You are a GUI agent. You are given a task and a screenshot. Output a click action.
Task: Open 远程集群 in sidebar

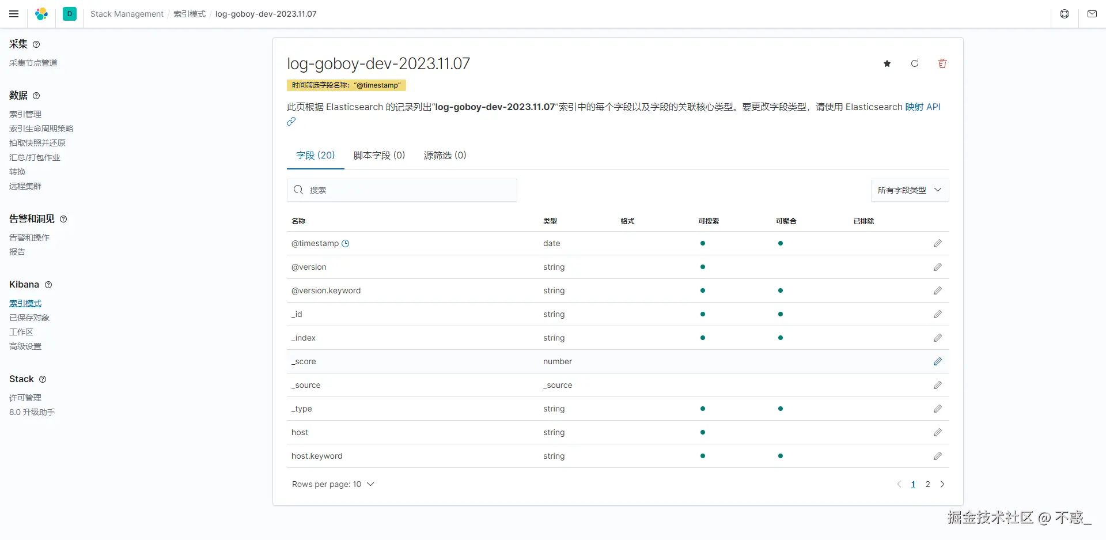25,186
